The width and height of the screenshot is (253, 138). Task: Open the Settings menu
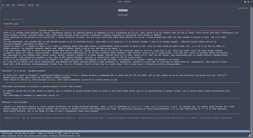tap(31, 5)
